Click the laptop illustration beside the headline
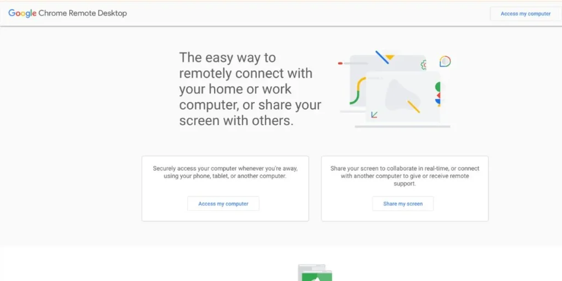Viewport: 562px width, 281px height. tap(394, 89)
